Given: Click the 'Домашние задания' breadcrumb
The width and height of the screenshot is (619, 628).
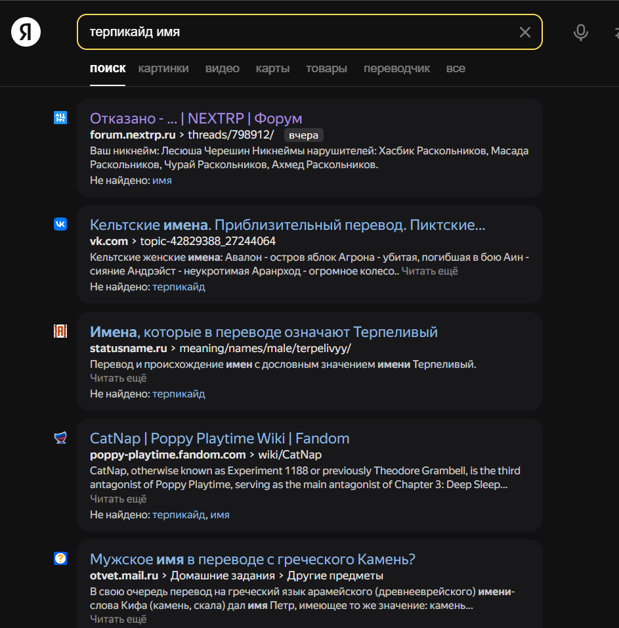Looking at the screenshot, I should pyautogui.click(x=223, y=576).
